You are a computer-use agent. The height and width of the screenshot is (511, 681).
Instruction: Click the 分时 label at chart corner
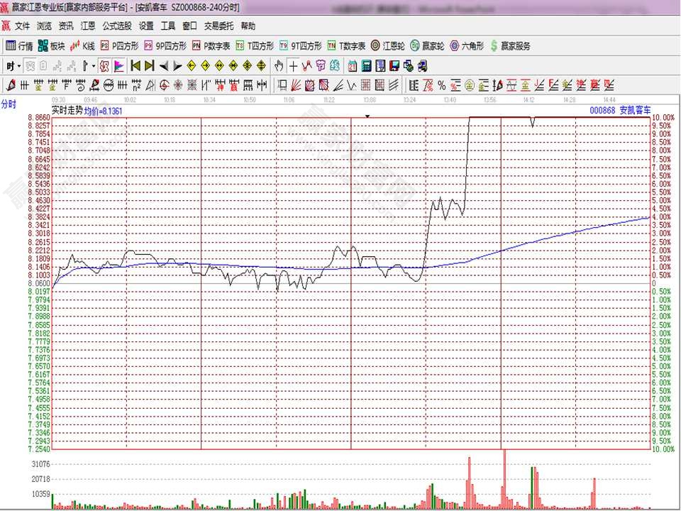click(8, 104)
